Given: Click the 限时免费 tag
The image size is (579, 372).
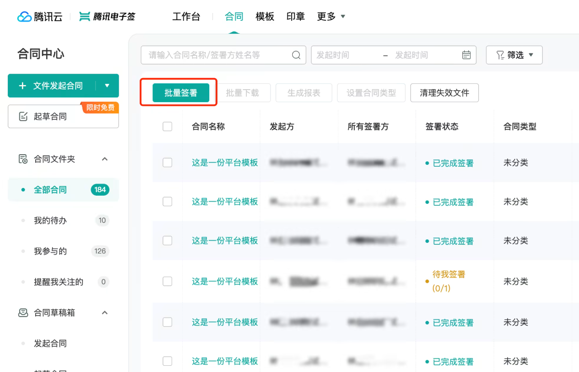Looking at the screenshot, I should click(x=100, y=107).
